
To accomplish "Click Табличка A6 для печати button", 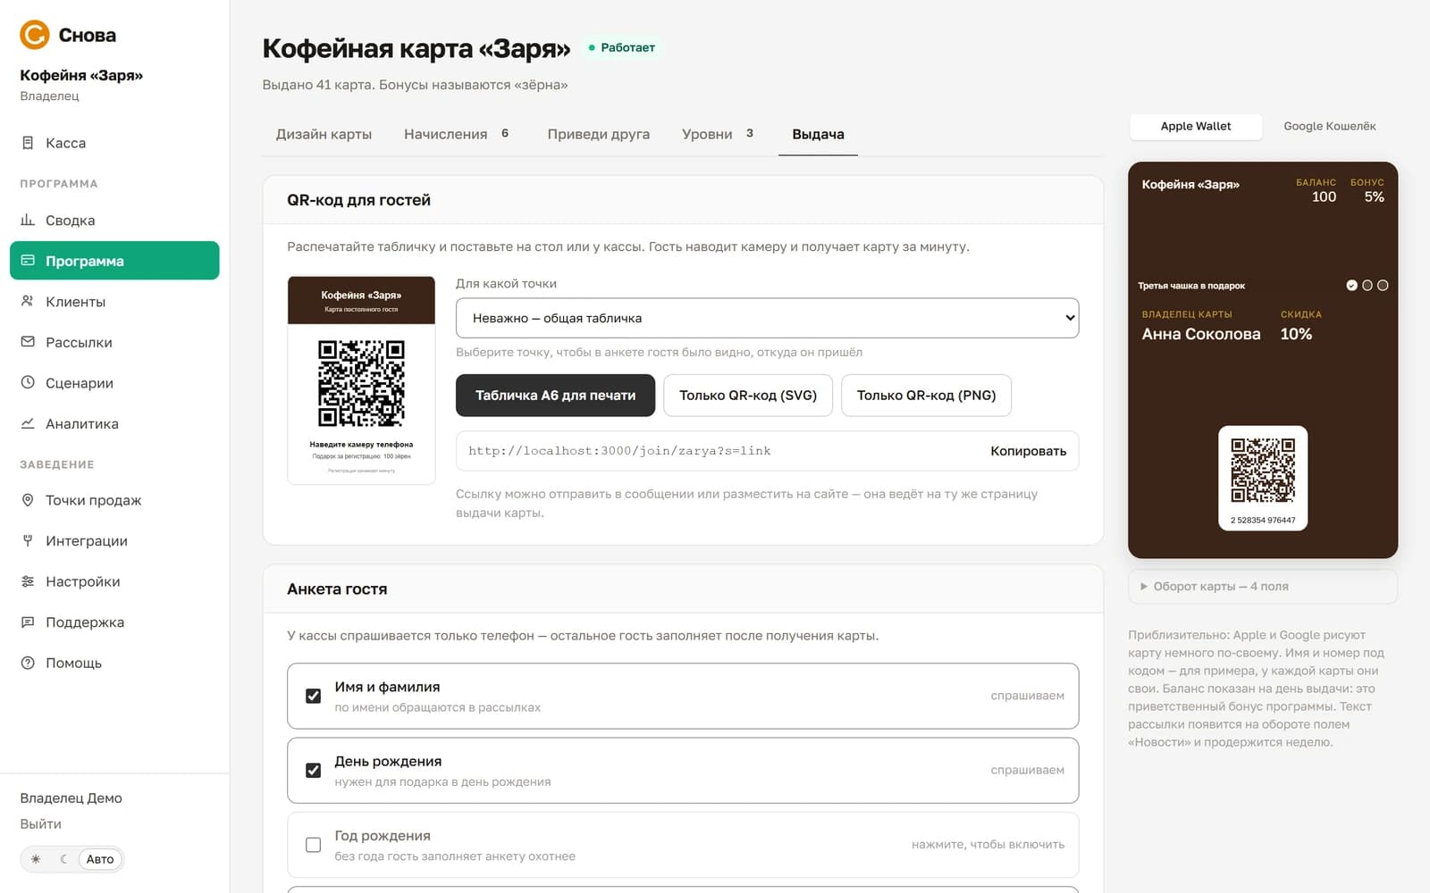I will [555, 395].
